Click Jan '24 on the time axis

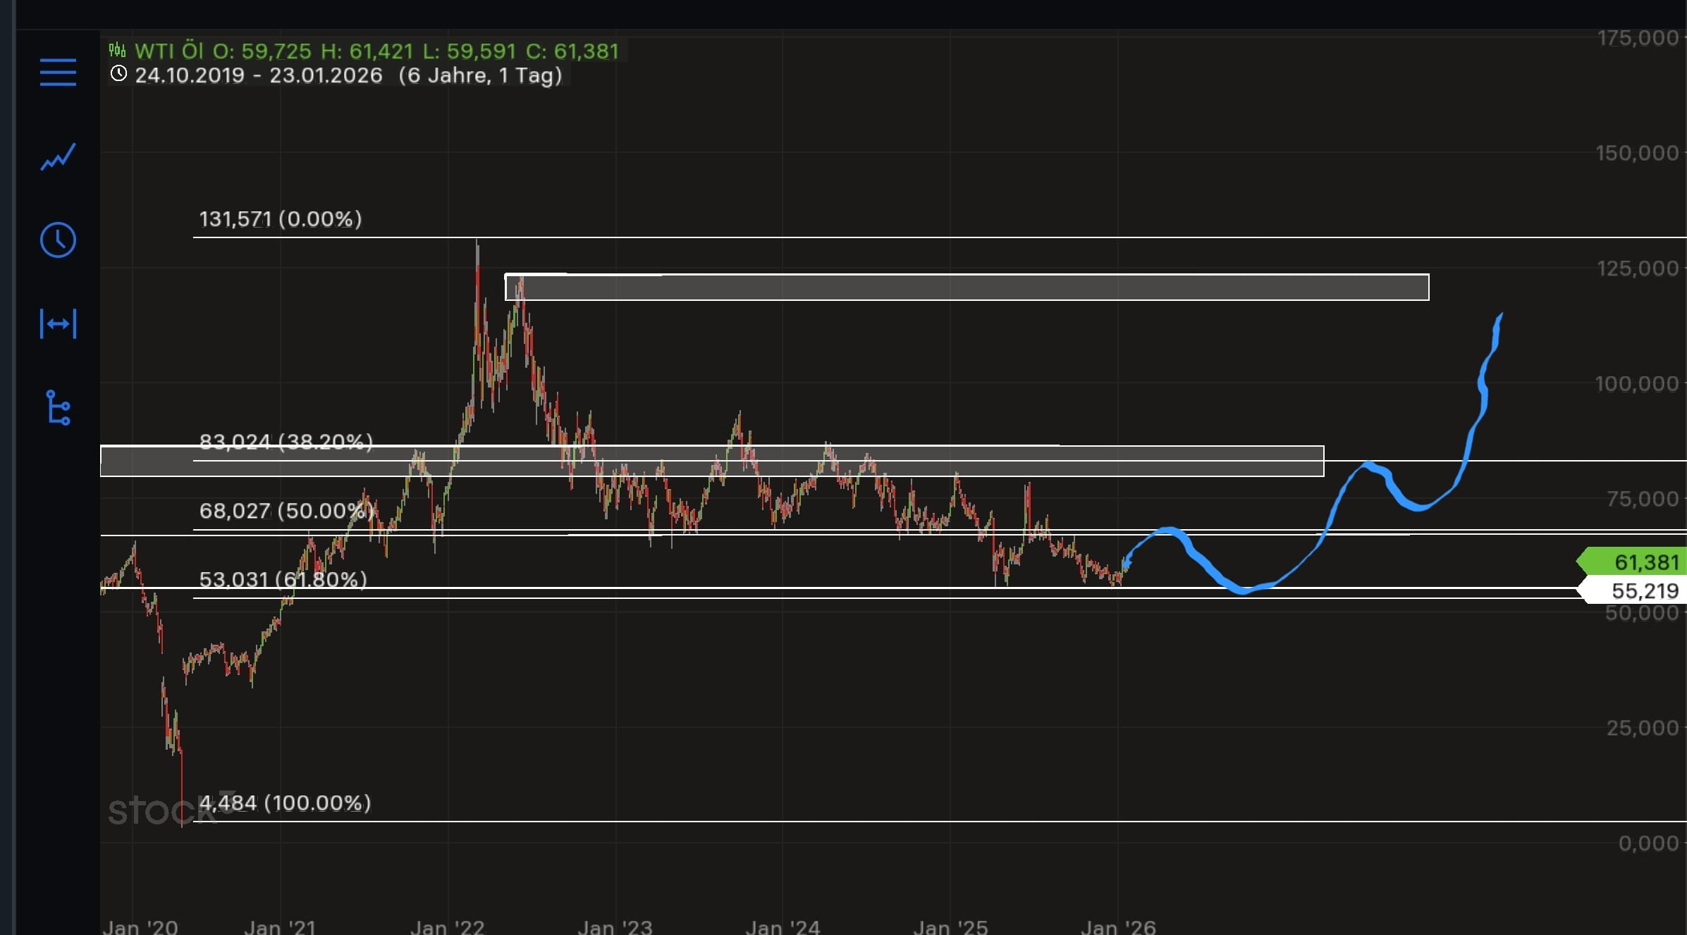pyautogui.click(x=785, y=927)
